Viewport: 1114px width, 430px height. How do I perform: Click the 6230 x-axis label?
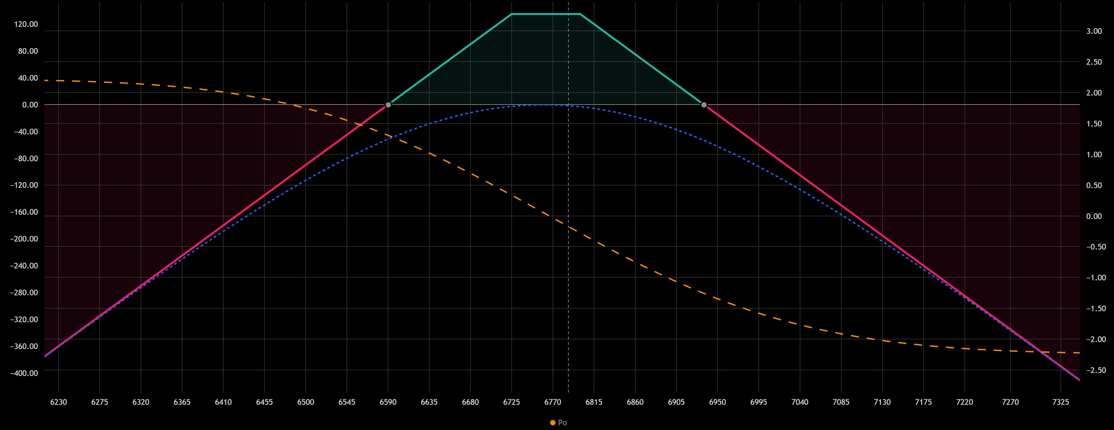pos(58,402)
